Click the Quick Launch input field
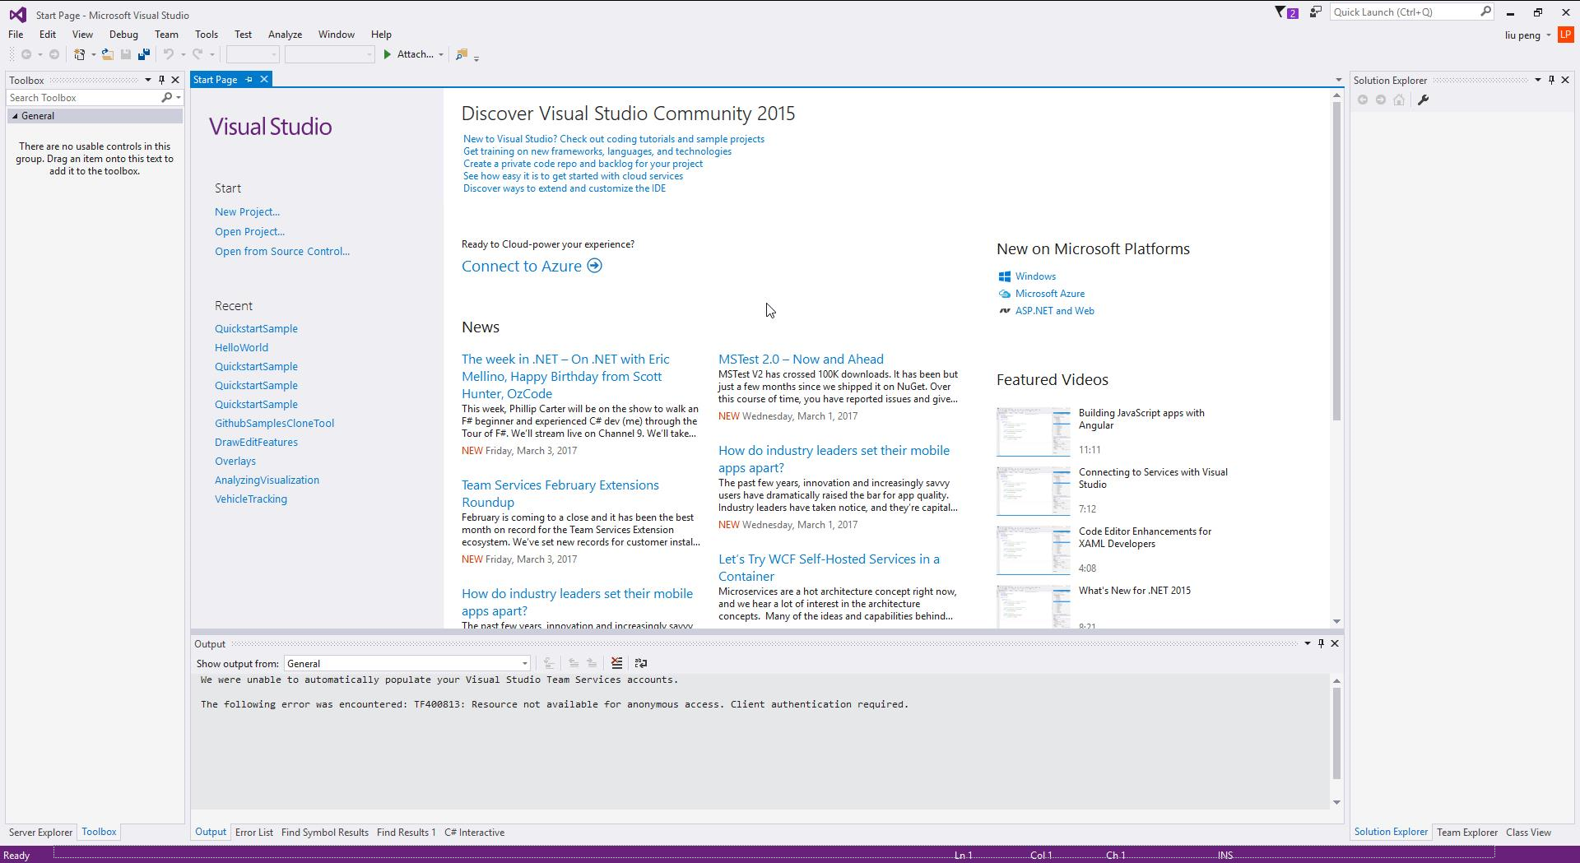1580x863 pixels. pyautogui.click(x=1403, y=12)
